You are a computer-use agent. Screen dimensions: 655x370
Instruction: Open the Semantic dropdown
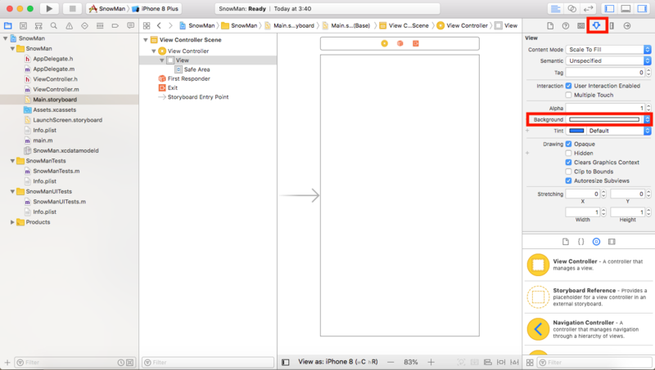[x=608, y=60]
